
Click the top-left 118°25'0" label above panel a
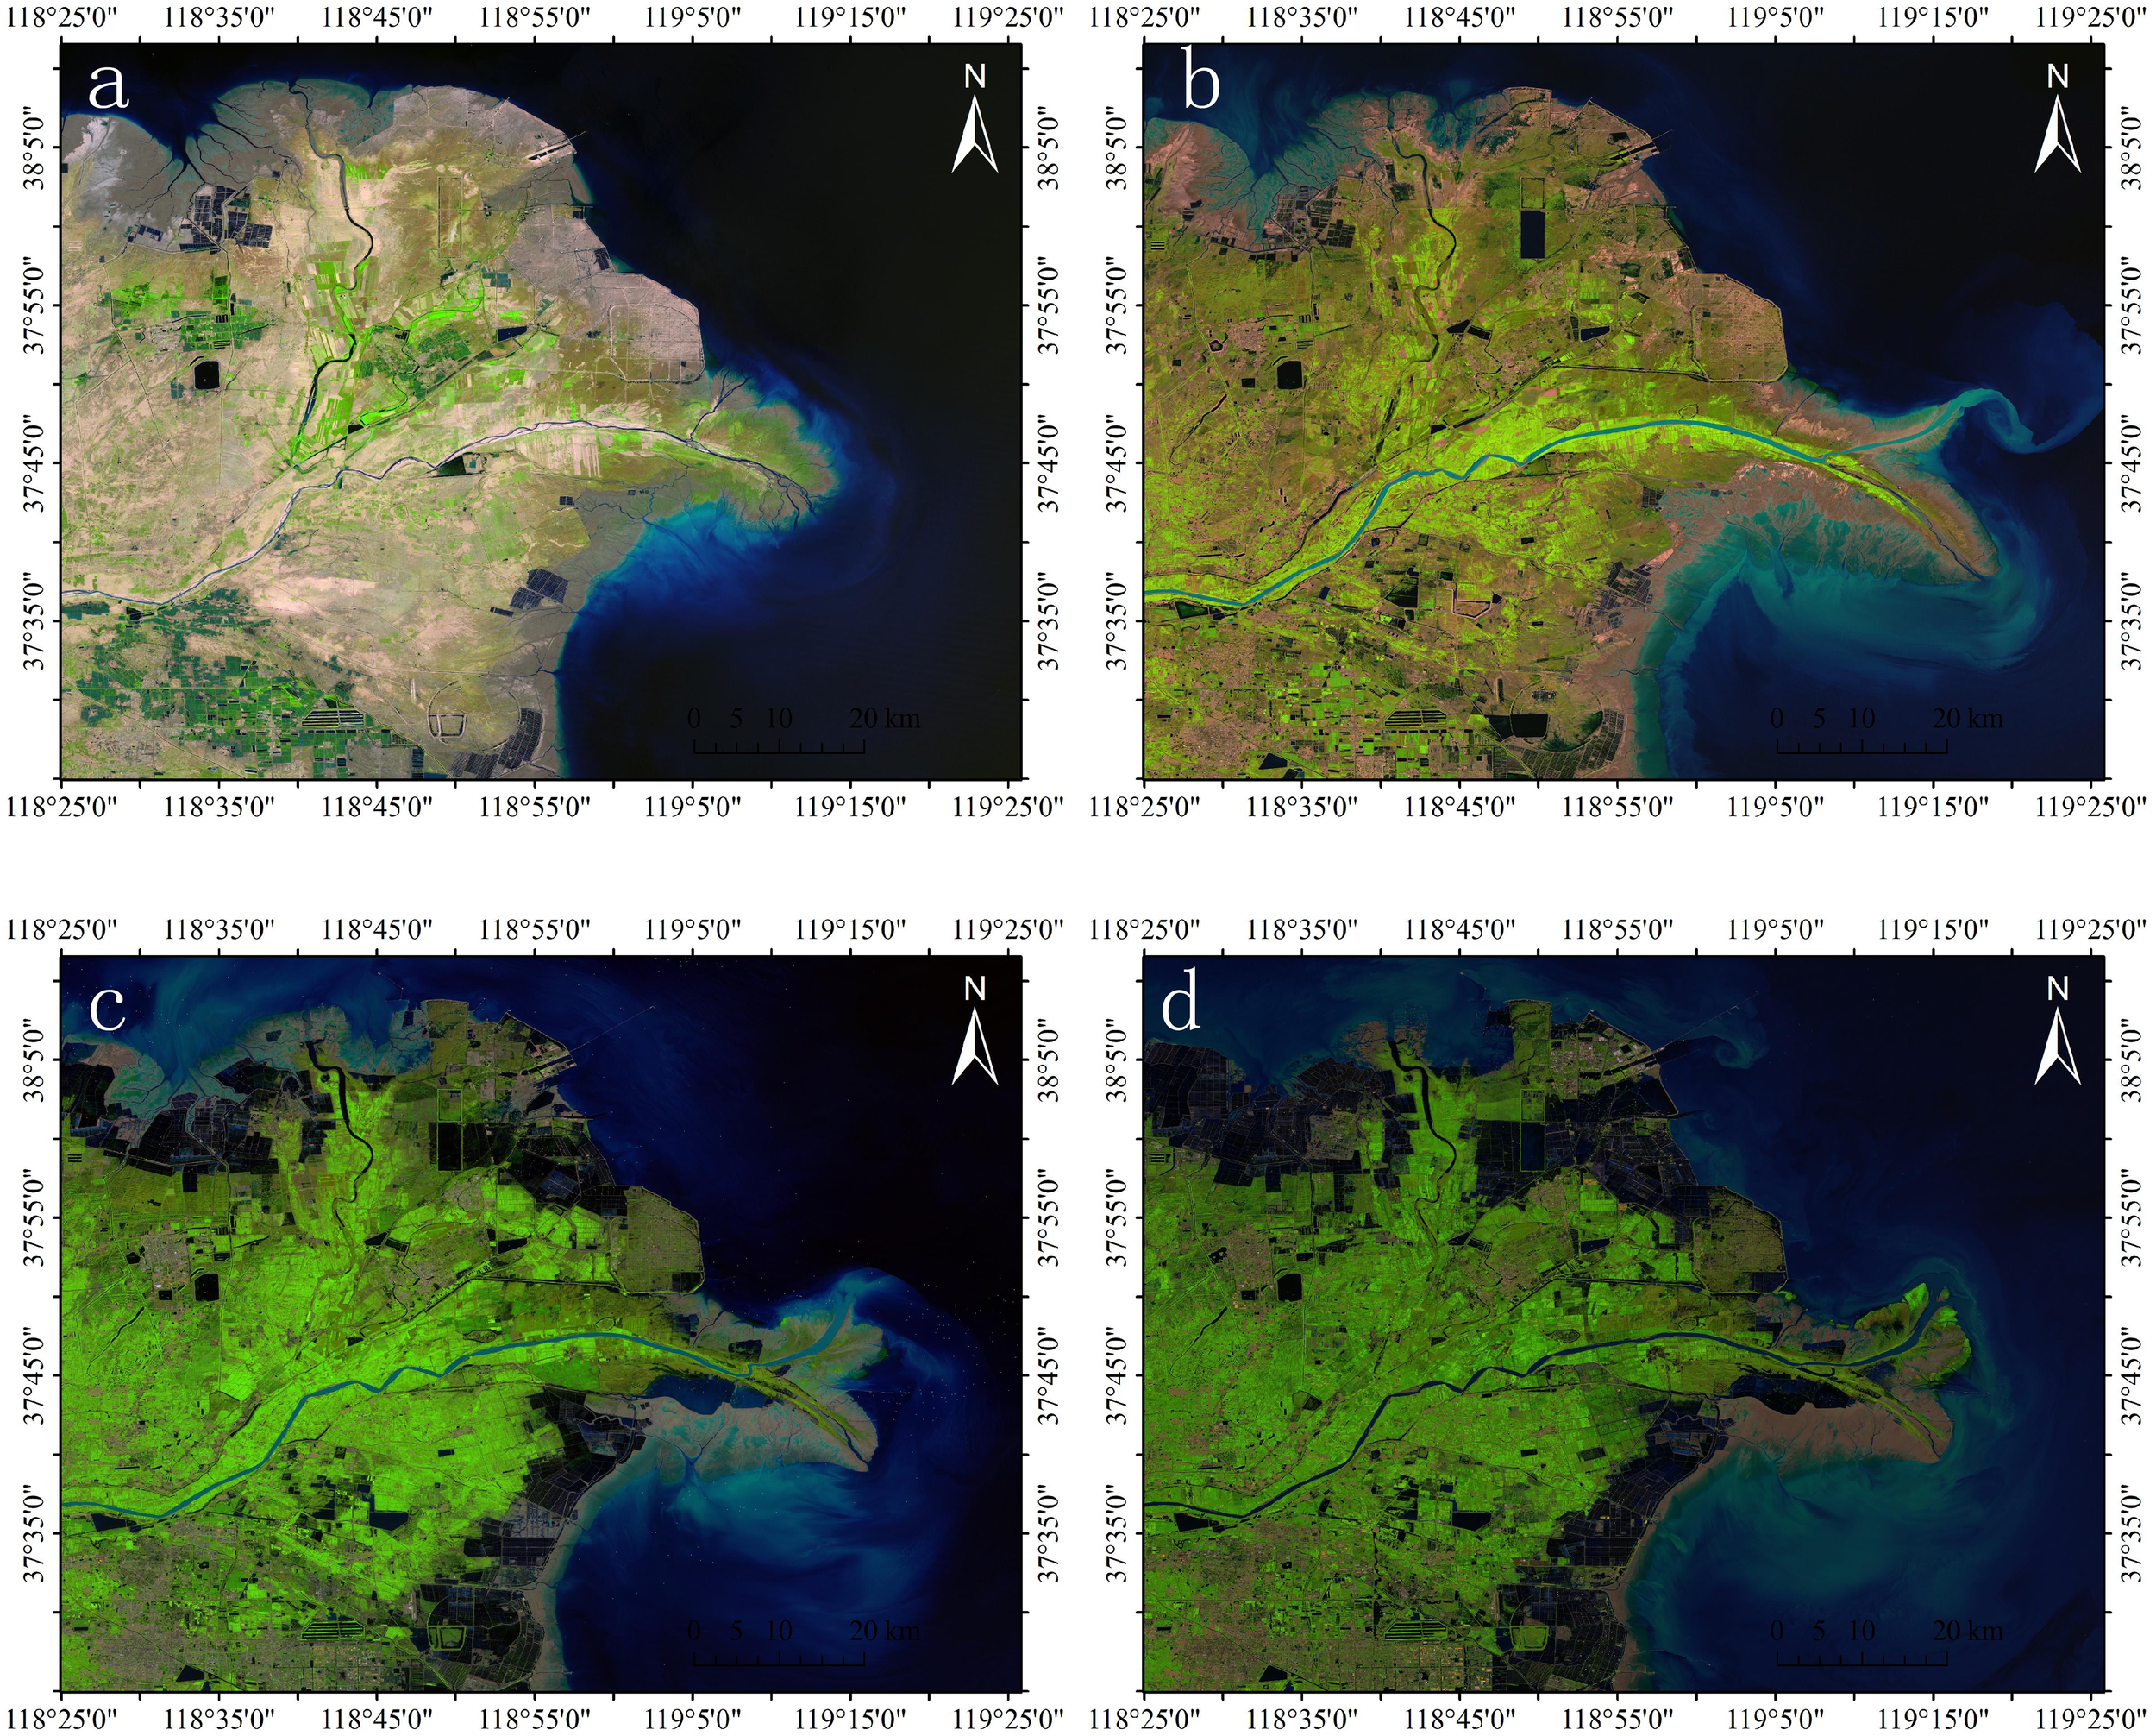(x=61, y=17)
